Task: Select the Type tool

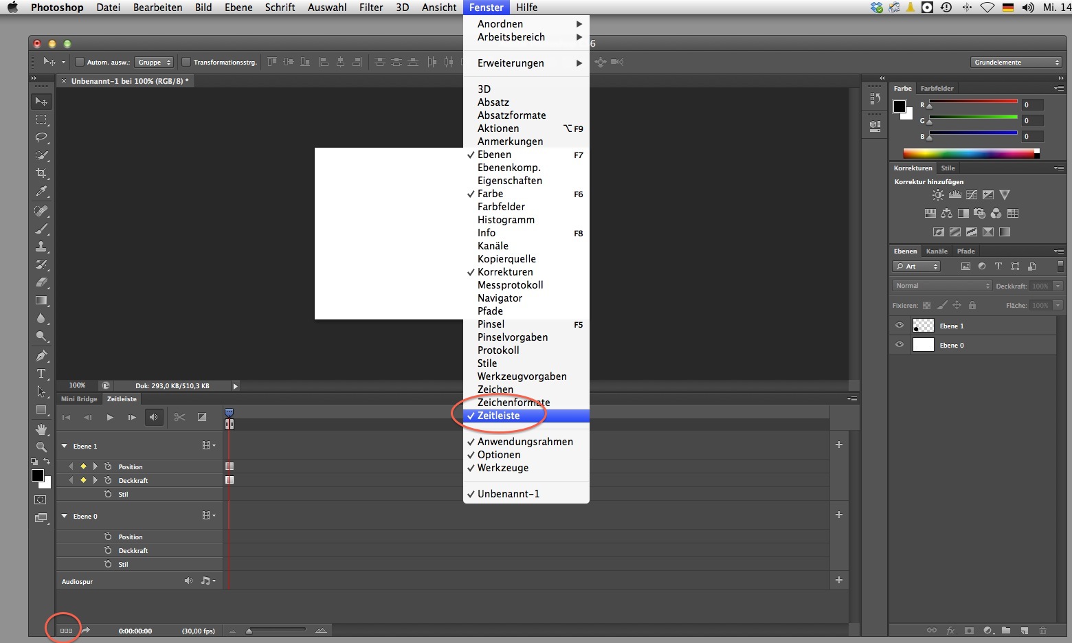Action: (41, 374)
